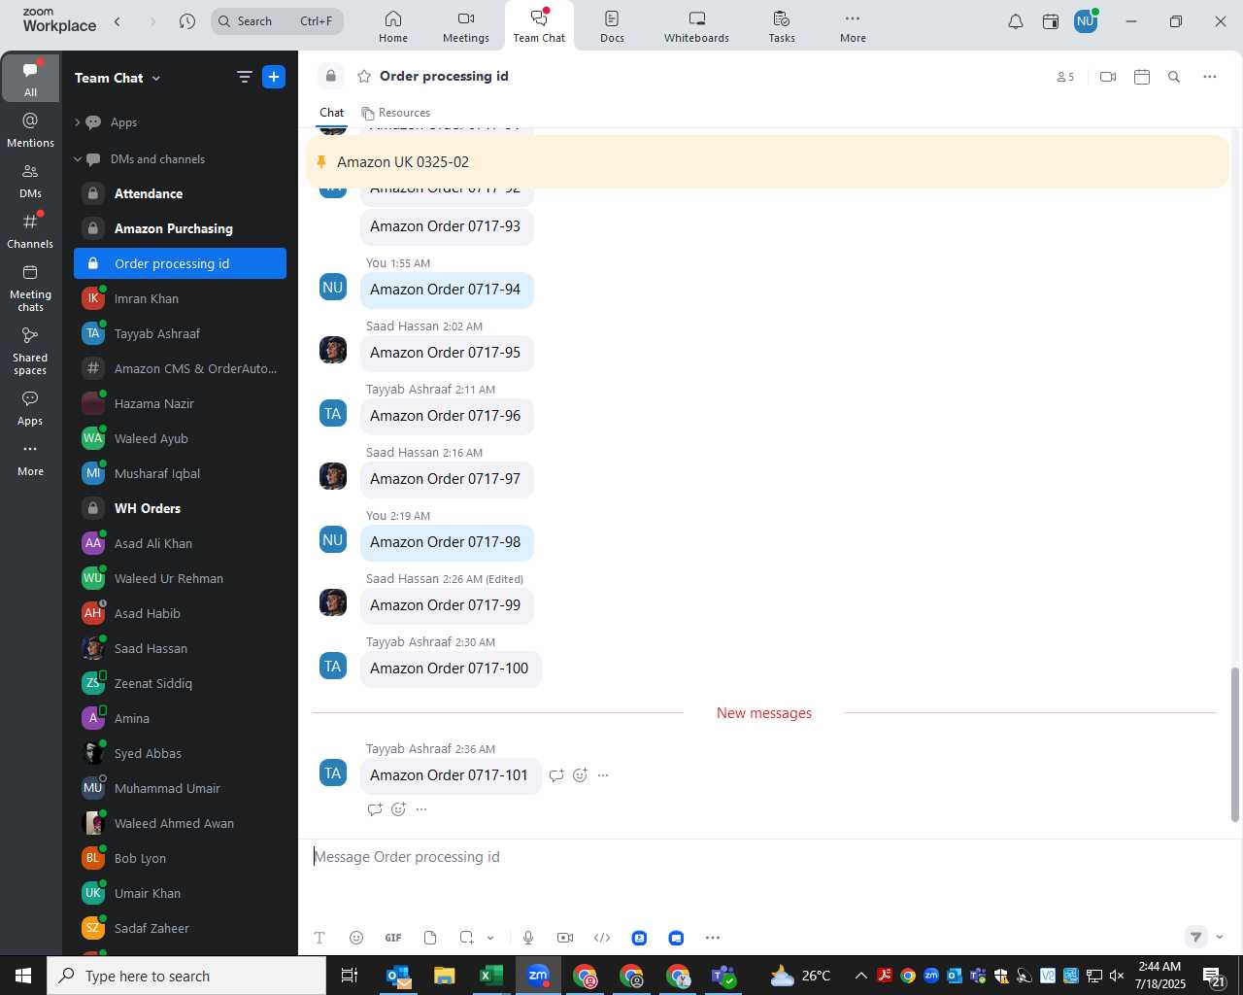
Task: Click the chat vertical scrollbar
Action: coord(1235,744)
